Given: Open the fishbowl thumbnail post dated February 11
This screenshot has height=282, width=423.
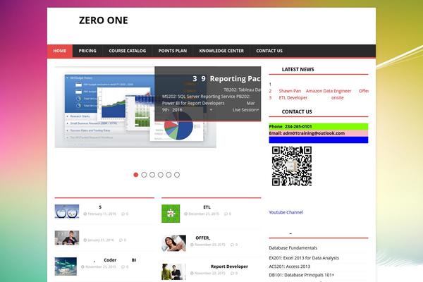Looking at the screenshot, I should click(67, 211).
